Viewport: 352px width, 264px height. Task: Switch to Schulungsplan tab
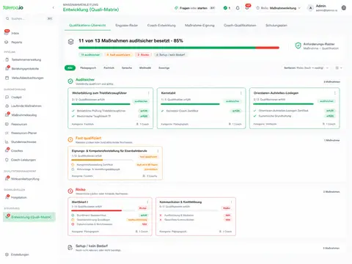(x=276, y=25)
